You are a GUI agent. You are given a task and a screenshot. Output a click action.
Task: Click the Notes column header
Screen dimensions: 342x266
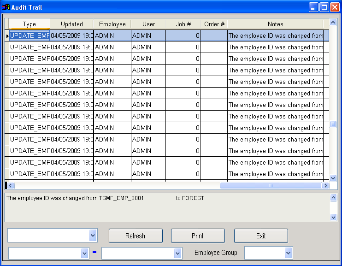tap(275, 24)
